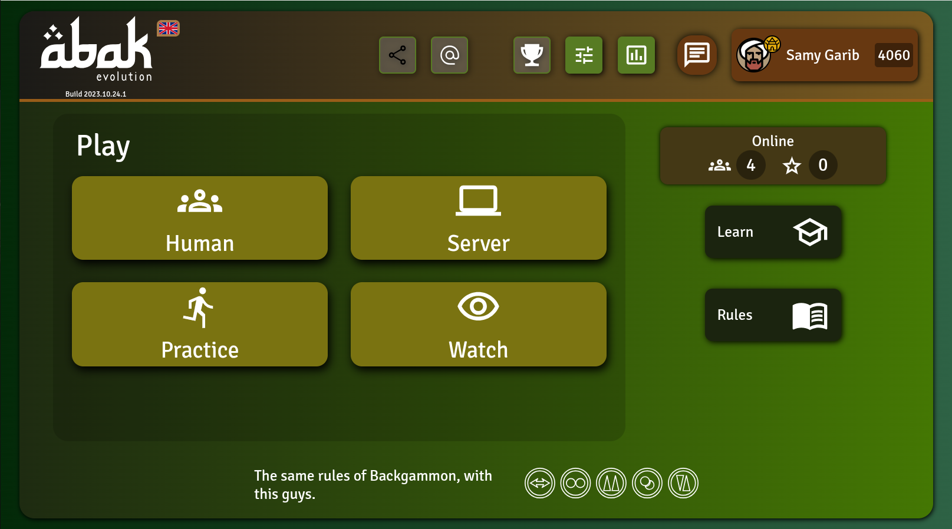Click the Samy Garib player name
The height and width of the screenshot is (529, 952).
822,55
